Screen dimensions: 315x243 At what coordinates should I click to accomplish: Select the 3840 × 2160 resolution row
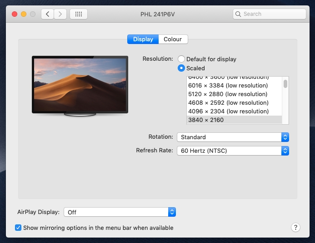click(234, 120)
